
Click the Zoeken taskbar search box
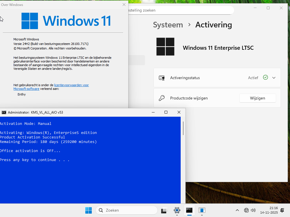127,210
